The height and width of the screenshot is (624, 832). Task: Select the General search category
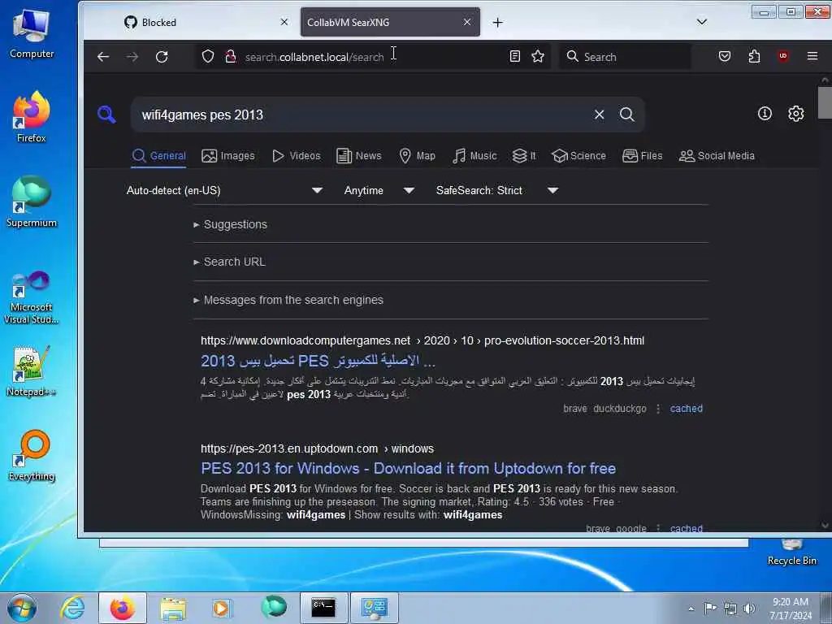(x=158, y=155)
